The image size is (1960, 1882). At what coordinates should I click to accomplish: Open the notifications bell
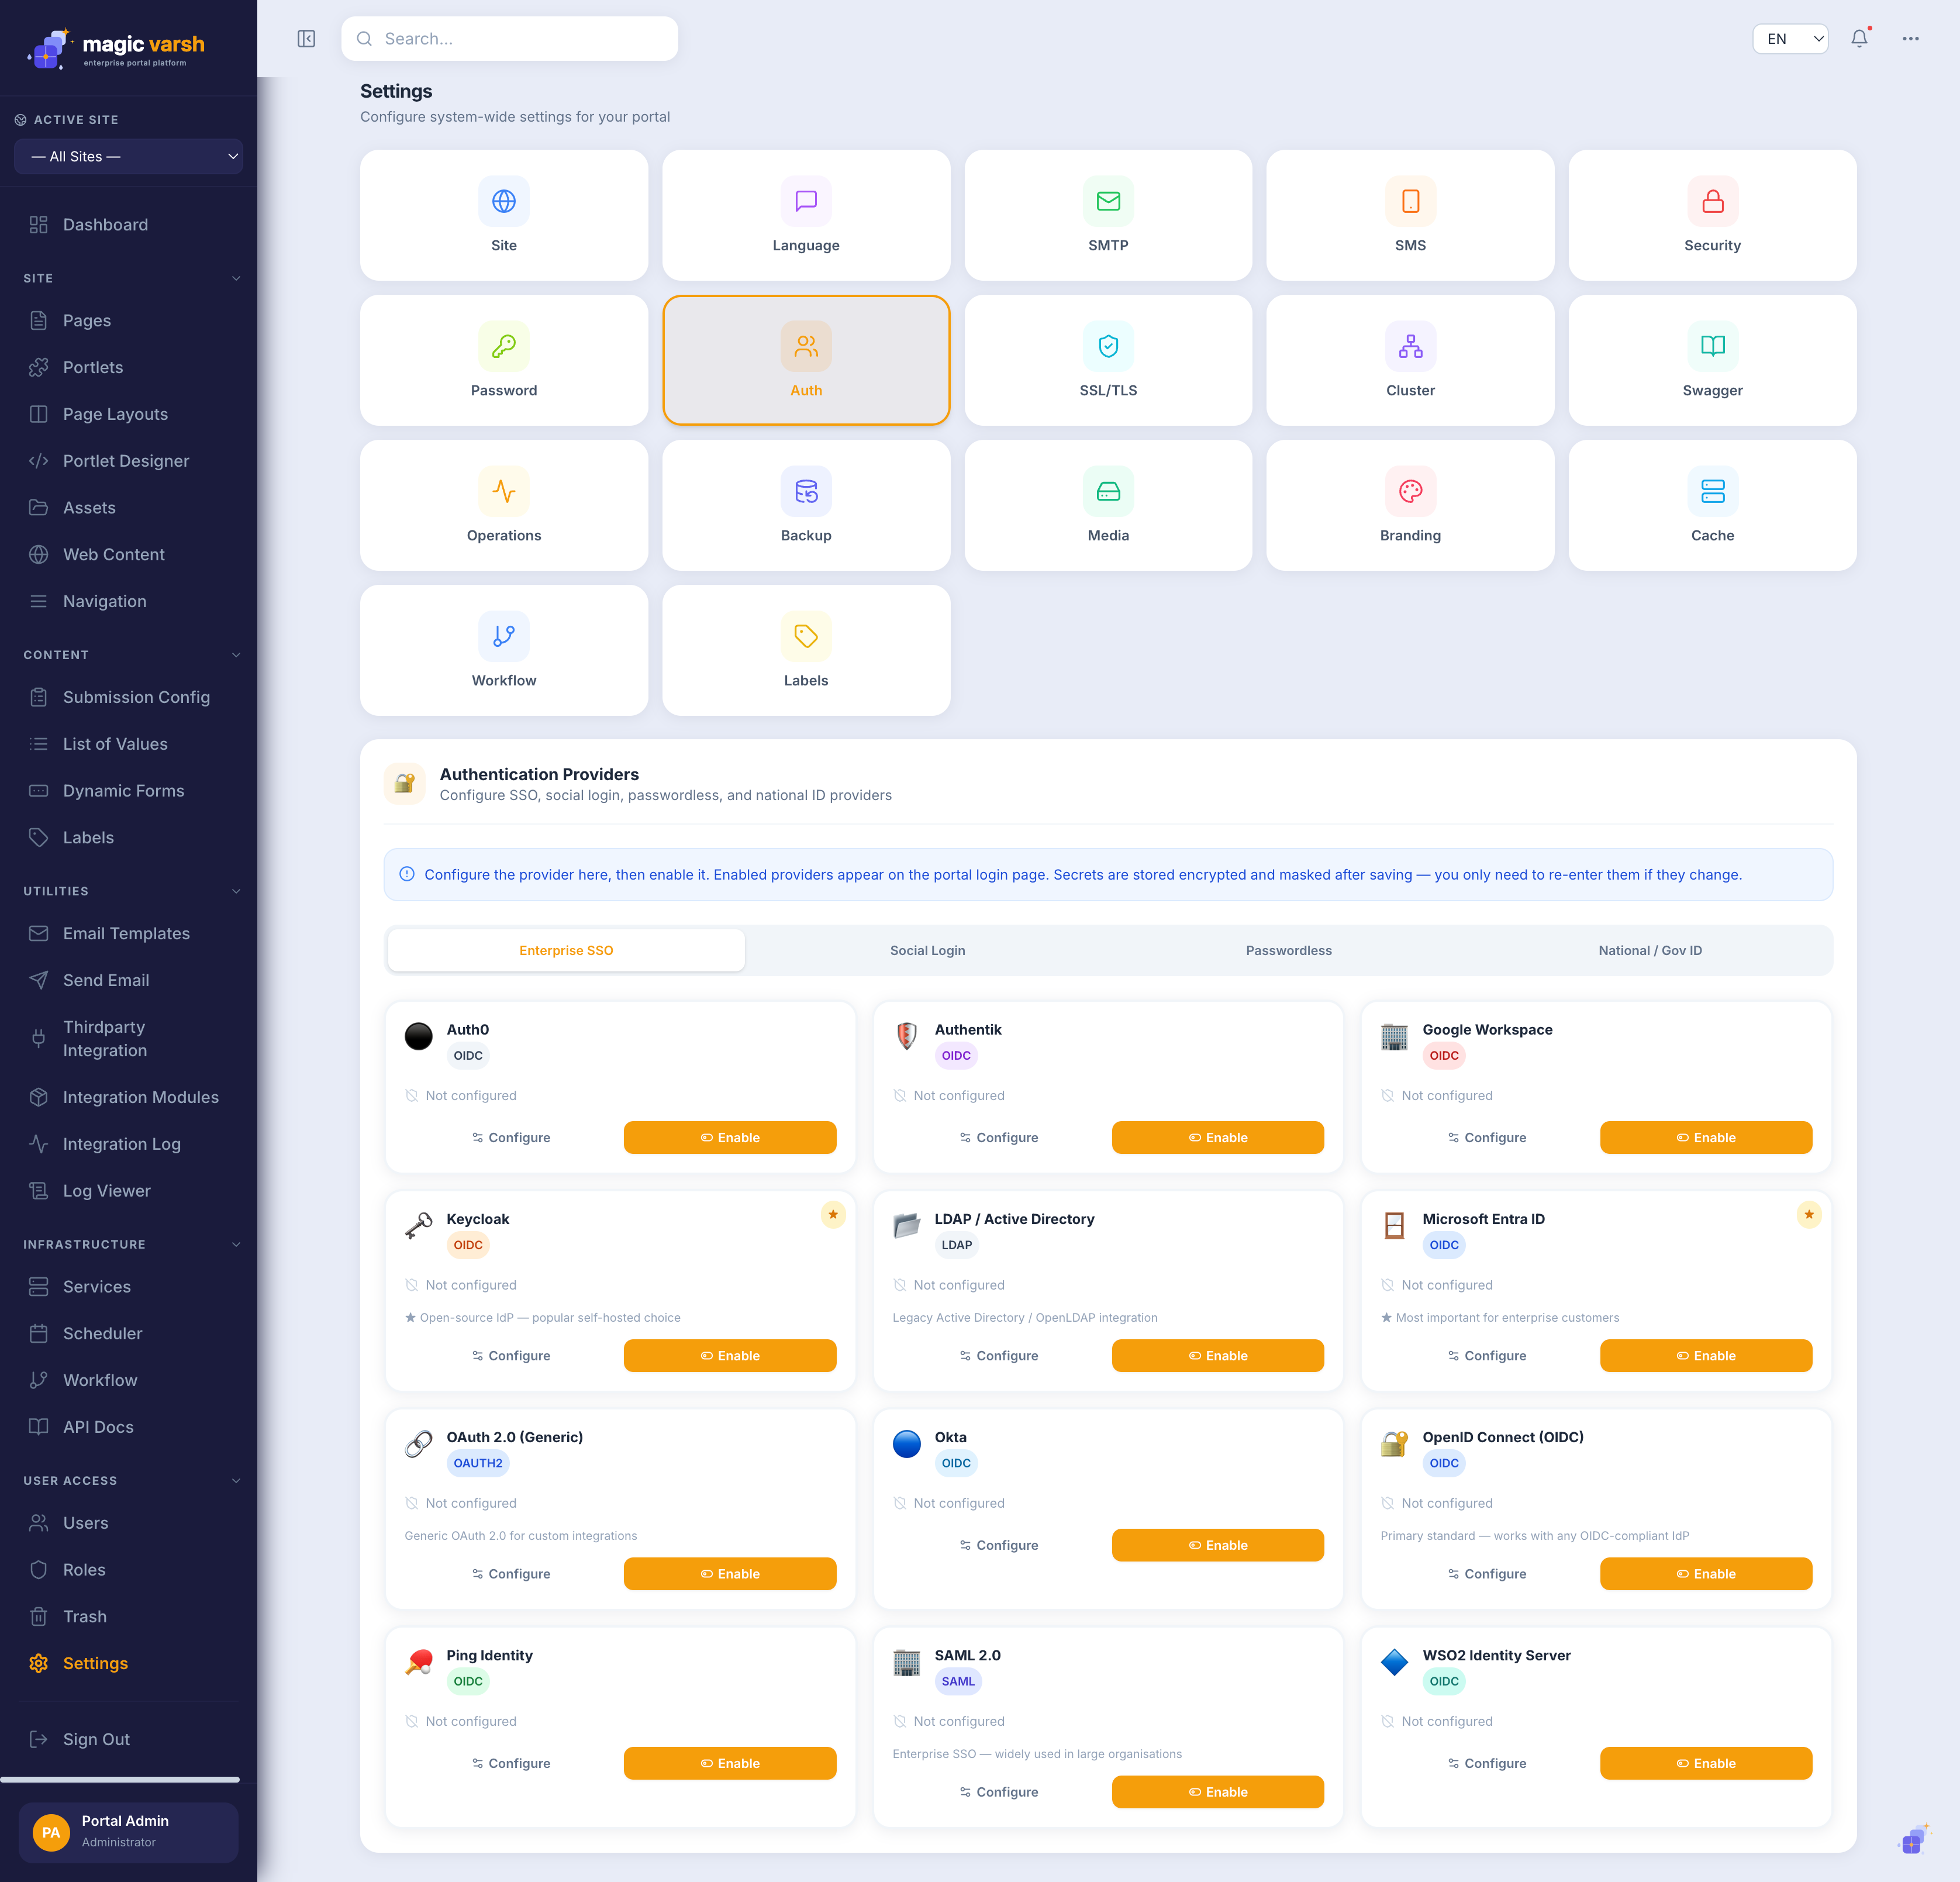point(1859,39)
